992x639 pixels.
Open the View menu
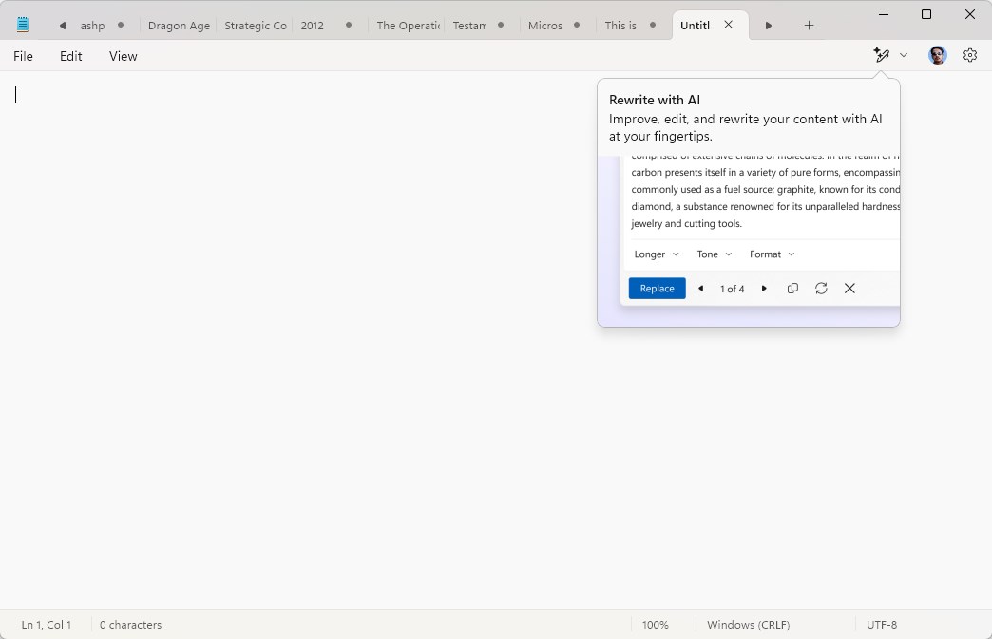[x=124, y=56]
